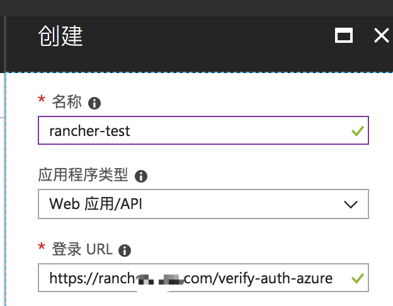The width and height of the screenshot is (393, 306).
Task: Focus the 登录 URL input field
Action: pyautogui.click(x=203, y=278)
